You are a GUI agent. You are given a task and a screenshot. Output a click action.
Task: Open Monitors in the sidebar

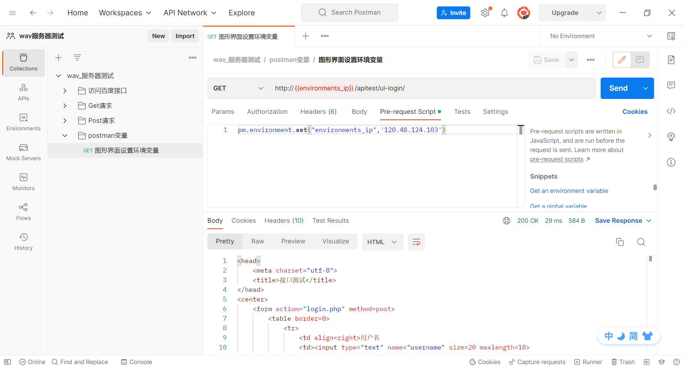point(24,182)
